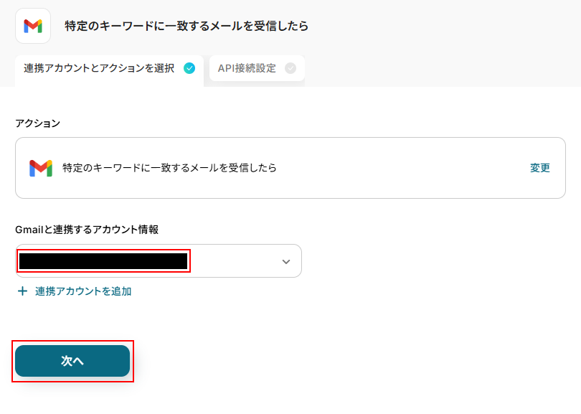Select the 連携アカウントとアクションを選択 tab
The width and height of the screenshot is (581, 414).
(x=99, y=69)
